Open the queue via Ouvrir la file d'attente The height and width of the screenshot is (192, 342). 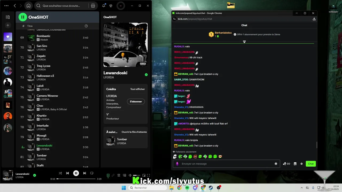134,132
